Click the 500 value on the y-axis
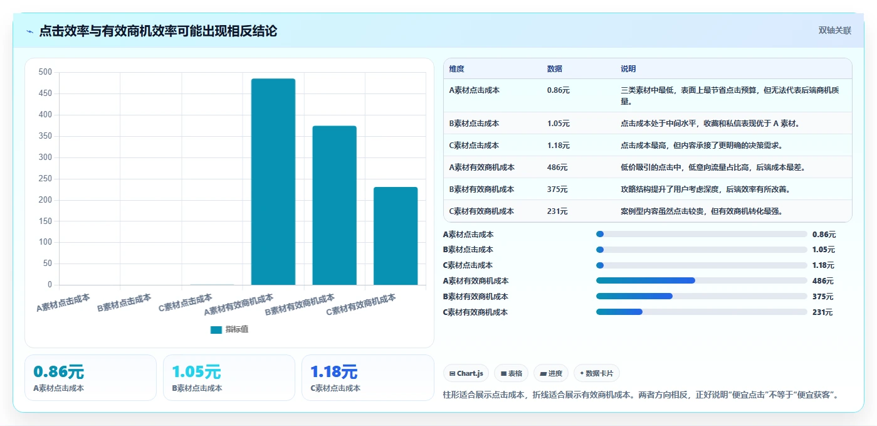877x426 pixels. (45, 72)
